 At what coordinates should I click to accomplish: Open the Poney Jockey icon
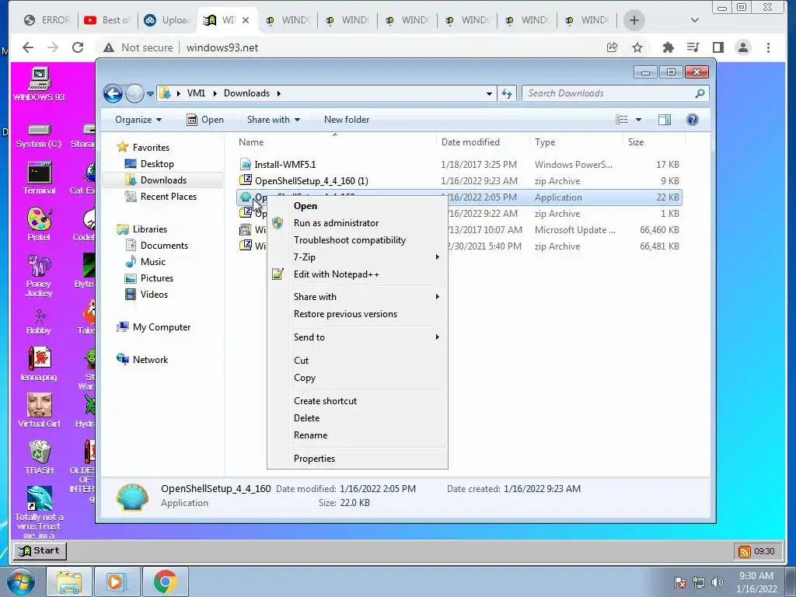[39, 274]
